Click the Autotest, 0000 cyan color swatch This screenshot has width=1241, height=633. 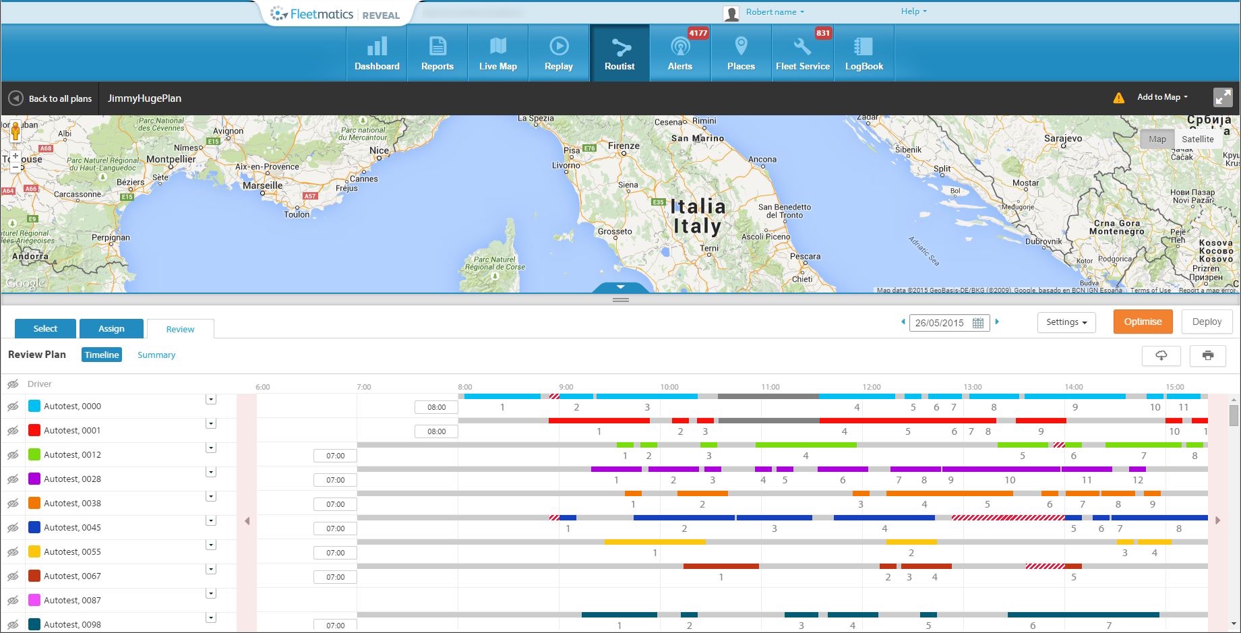pyautogui.click(x=34, y=406)
